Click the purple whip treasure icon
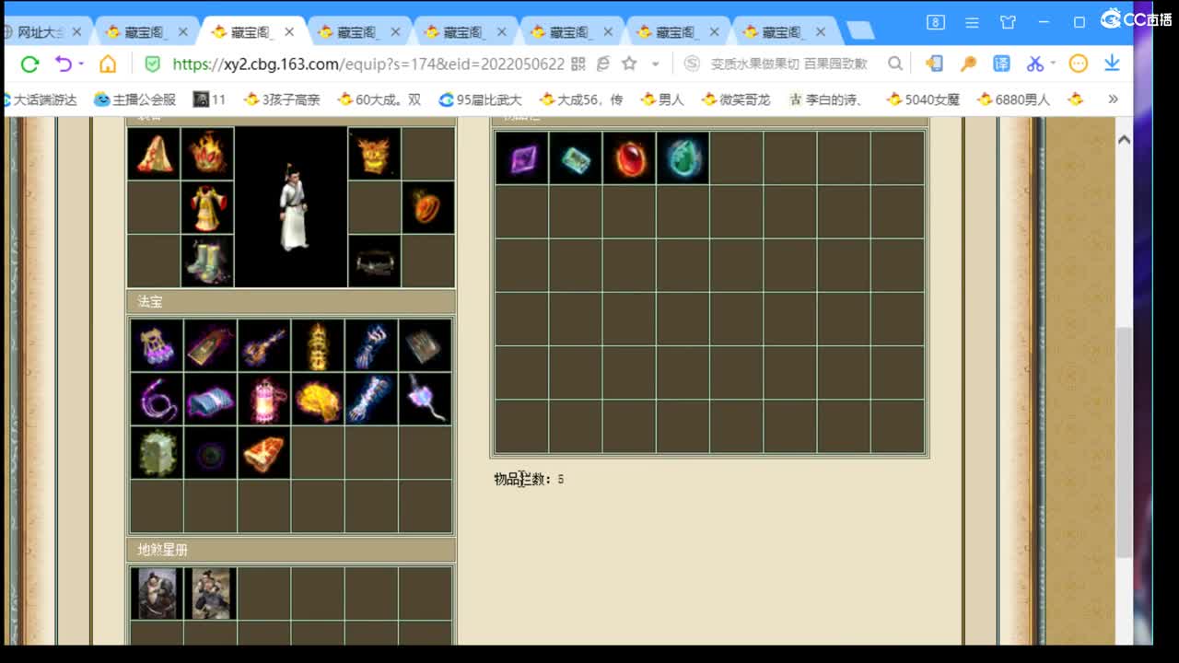This screenshot has width=1179, height=663. click(x=157, y=399)
